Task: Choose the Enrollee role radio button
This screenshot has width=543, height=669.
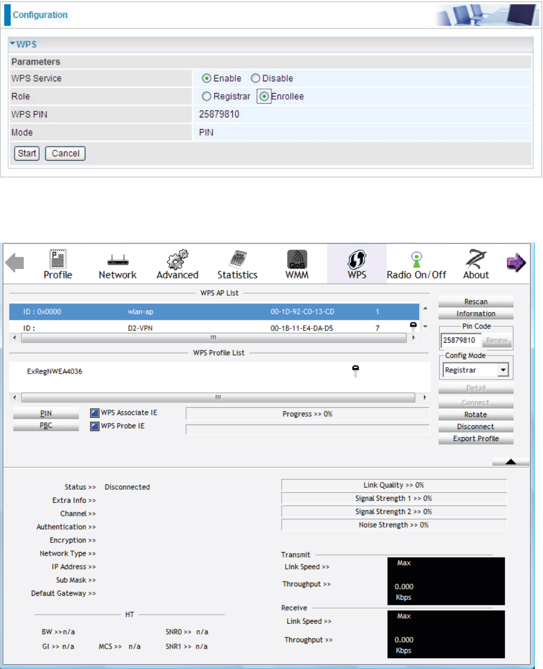Action: pos(264,96)
